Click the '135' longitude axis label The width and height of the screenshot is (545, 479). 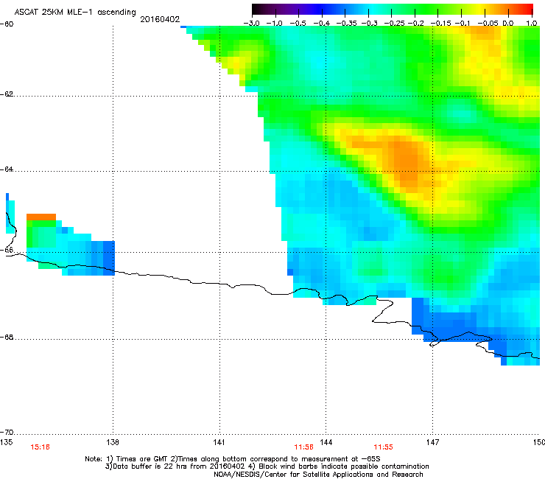point(6,442)
